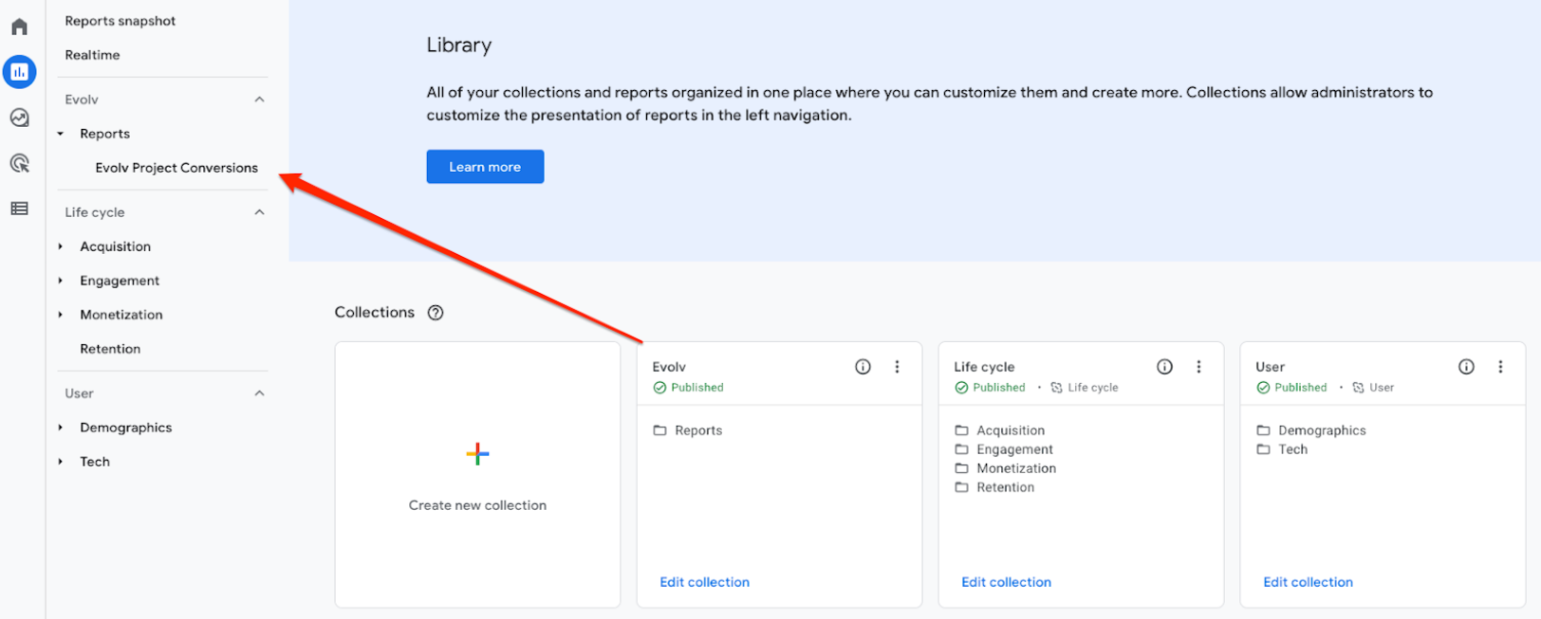Click the Acquisition folder icon in Life cycle card
This screenshot has height=619, width=1541.
[x=961, y=430]
